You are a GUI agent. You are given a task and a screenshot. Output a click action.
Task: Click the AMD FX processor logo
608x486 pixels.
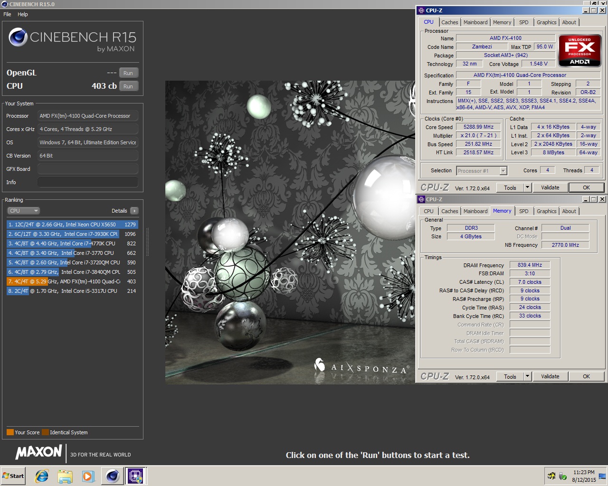580,51
